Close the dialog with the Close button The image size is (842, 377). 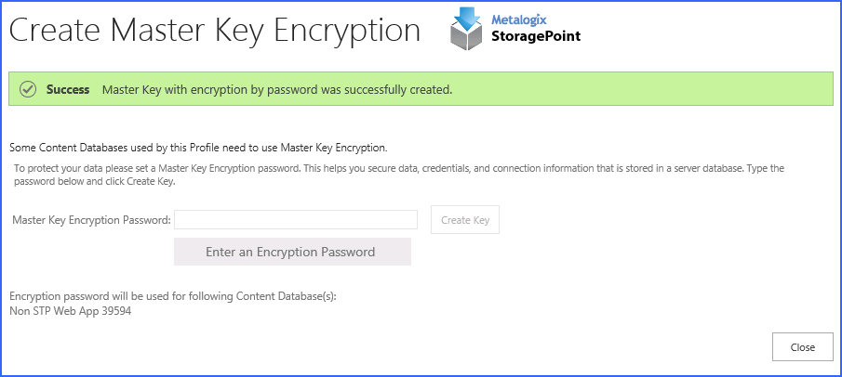click(x=802, y=347)
